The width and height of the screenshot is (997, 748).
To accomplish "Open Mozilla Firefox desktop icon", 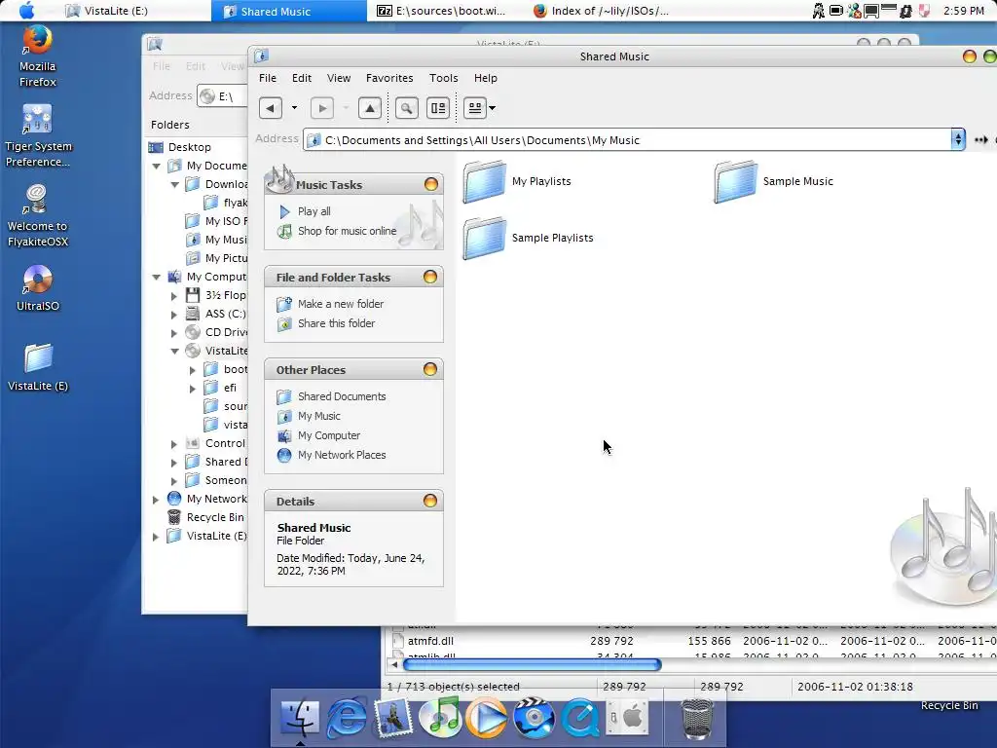I will point(38,57).
